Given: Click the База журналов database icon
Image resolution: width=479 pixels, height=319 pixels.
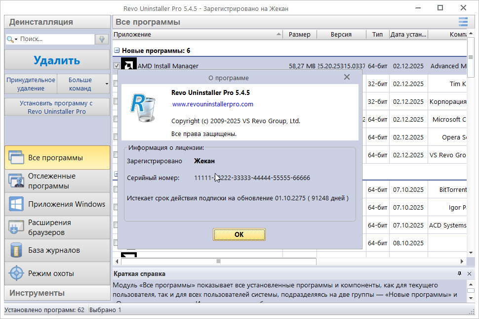Looking at the screenshot, I should point(16,250).
